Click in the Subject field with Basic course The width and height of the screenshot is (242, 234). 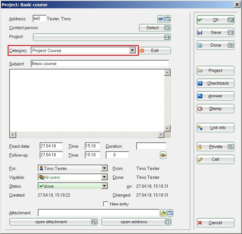click(x=100, y=64)
